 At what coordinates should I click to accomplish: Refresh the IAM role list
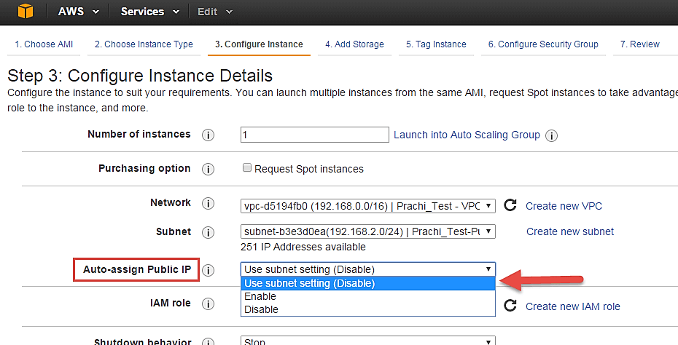point(510,306)
